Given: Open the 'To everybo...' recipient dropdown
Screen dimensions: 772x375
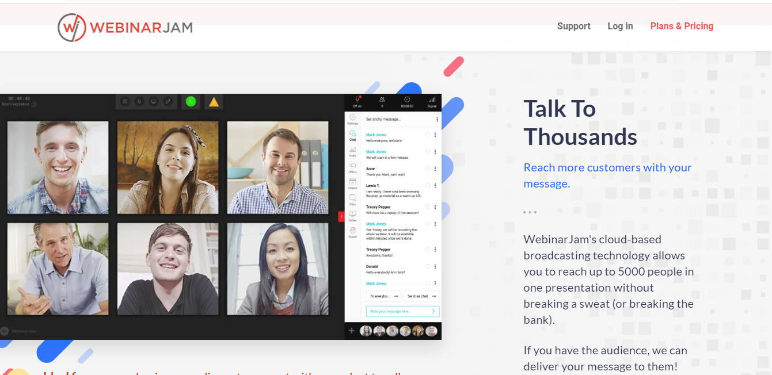Looking at the screenshot, I should [383, 296].
